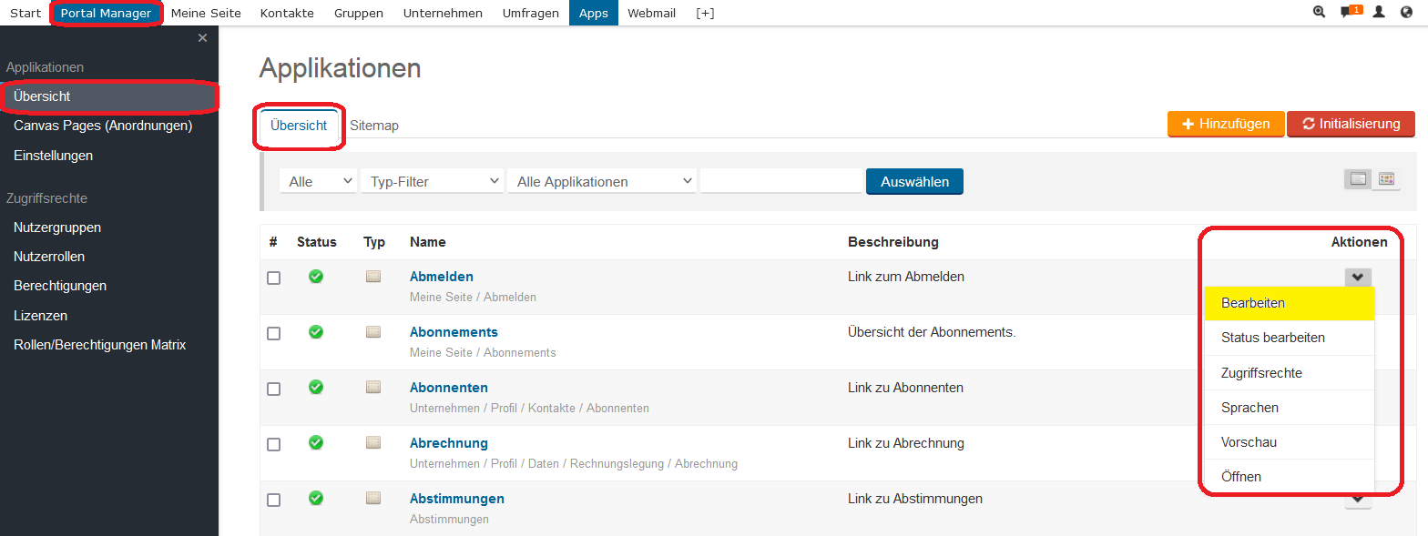Tick the checkbox for Abmelden row
This screenshot has width=1428, height=536.
[273, 278]
